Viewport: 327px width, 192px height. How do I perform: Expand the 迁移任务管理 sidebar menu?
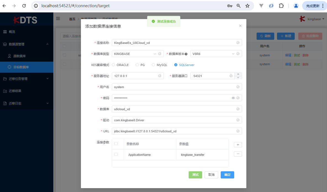tap(27, 79)
